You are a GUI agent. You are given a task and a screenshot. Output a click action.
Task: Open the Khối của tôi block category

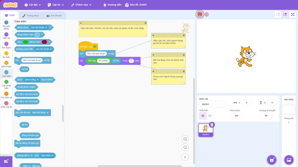[x=6, y=105]
